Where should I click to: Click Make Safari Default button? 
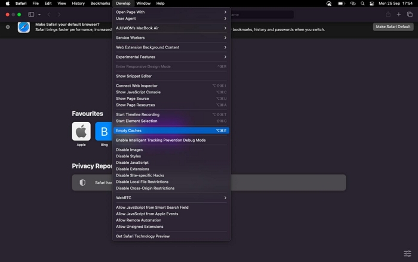(x=393, y=27)
